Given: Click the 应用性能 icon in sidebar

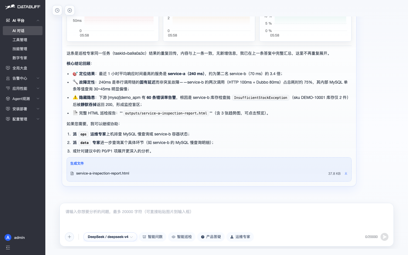Looking at the screenshot, I should (x=8, y=88).
